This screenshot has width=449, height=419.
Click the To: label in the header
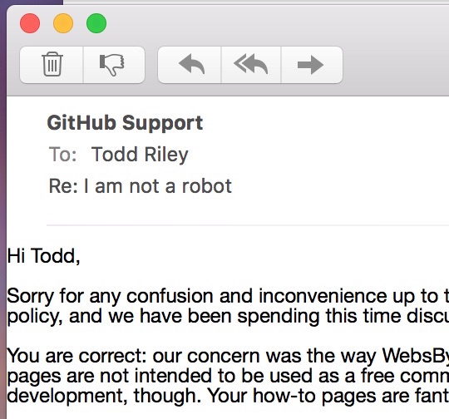pos(62,155)
